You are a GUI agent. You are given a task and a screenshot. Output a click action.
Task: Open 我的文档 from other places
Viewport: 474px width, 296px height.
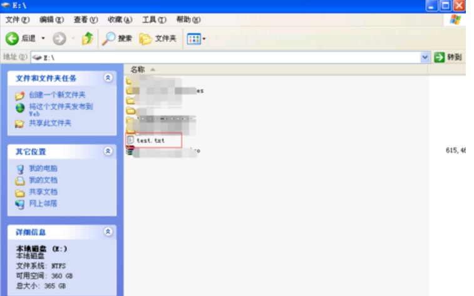click(x=43, y=180)
